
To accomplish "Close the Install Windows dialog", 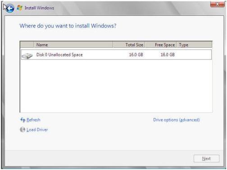I will click(x=217, y=4).
